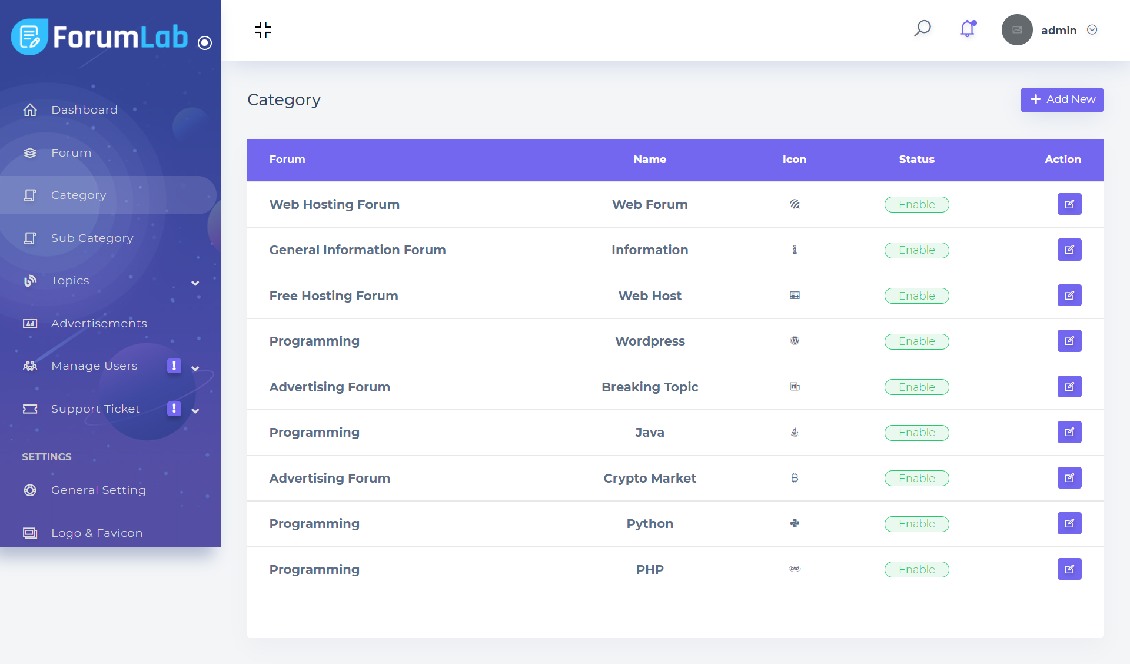Open Dashboard from the sidebar
This screenshot has height=664, width=1130.
(x=84, y=109)
